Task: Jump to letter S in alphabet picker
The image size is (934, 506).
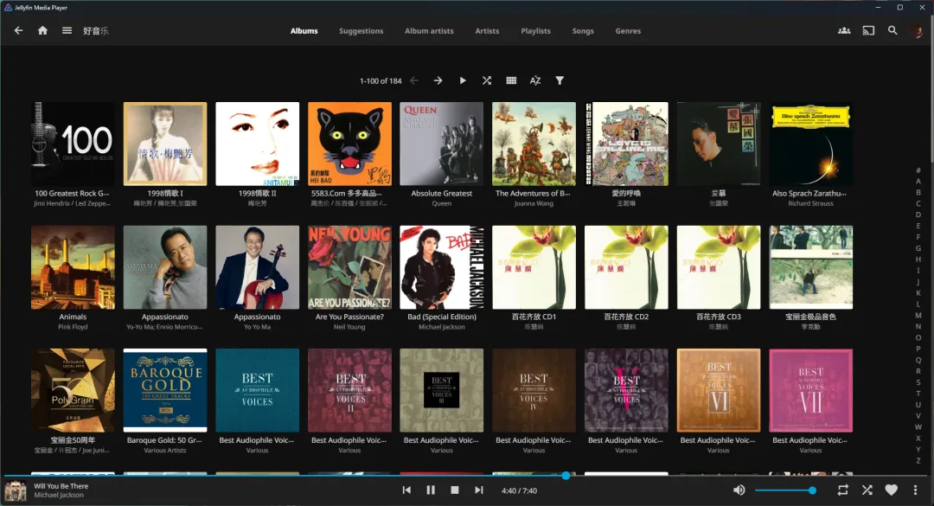Action: (x=918, y=382)
